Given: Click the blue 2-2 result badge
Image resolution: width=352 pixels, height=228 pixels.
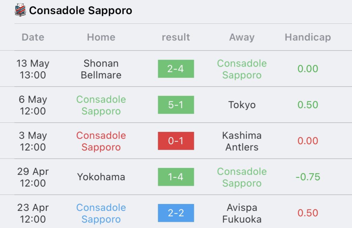Looking at the screenshot, I should point(176,213).
